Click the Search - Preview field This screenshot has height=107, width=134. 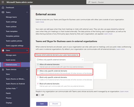(x=110, y=2)
